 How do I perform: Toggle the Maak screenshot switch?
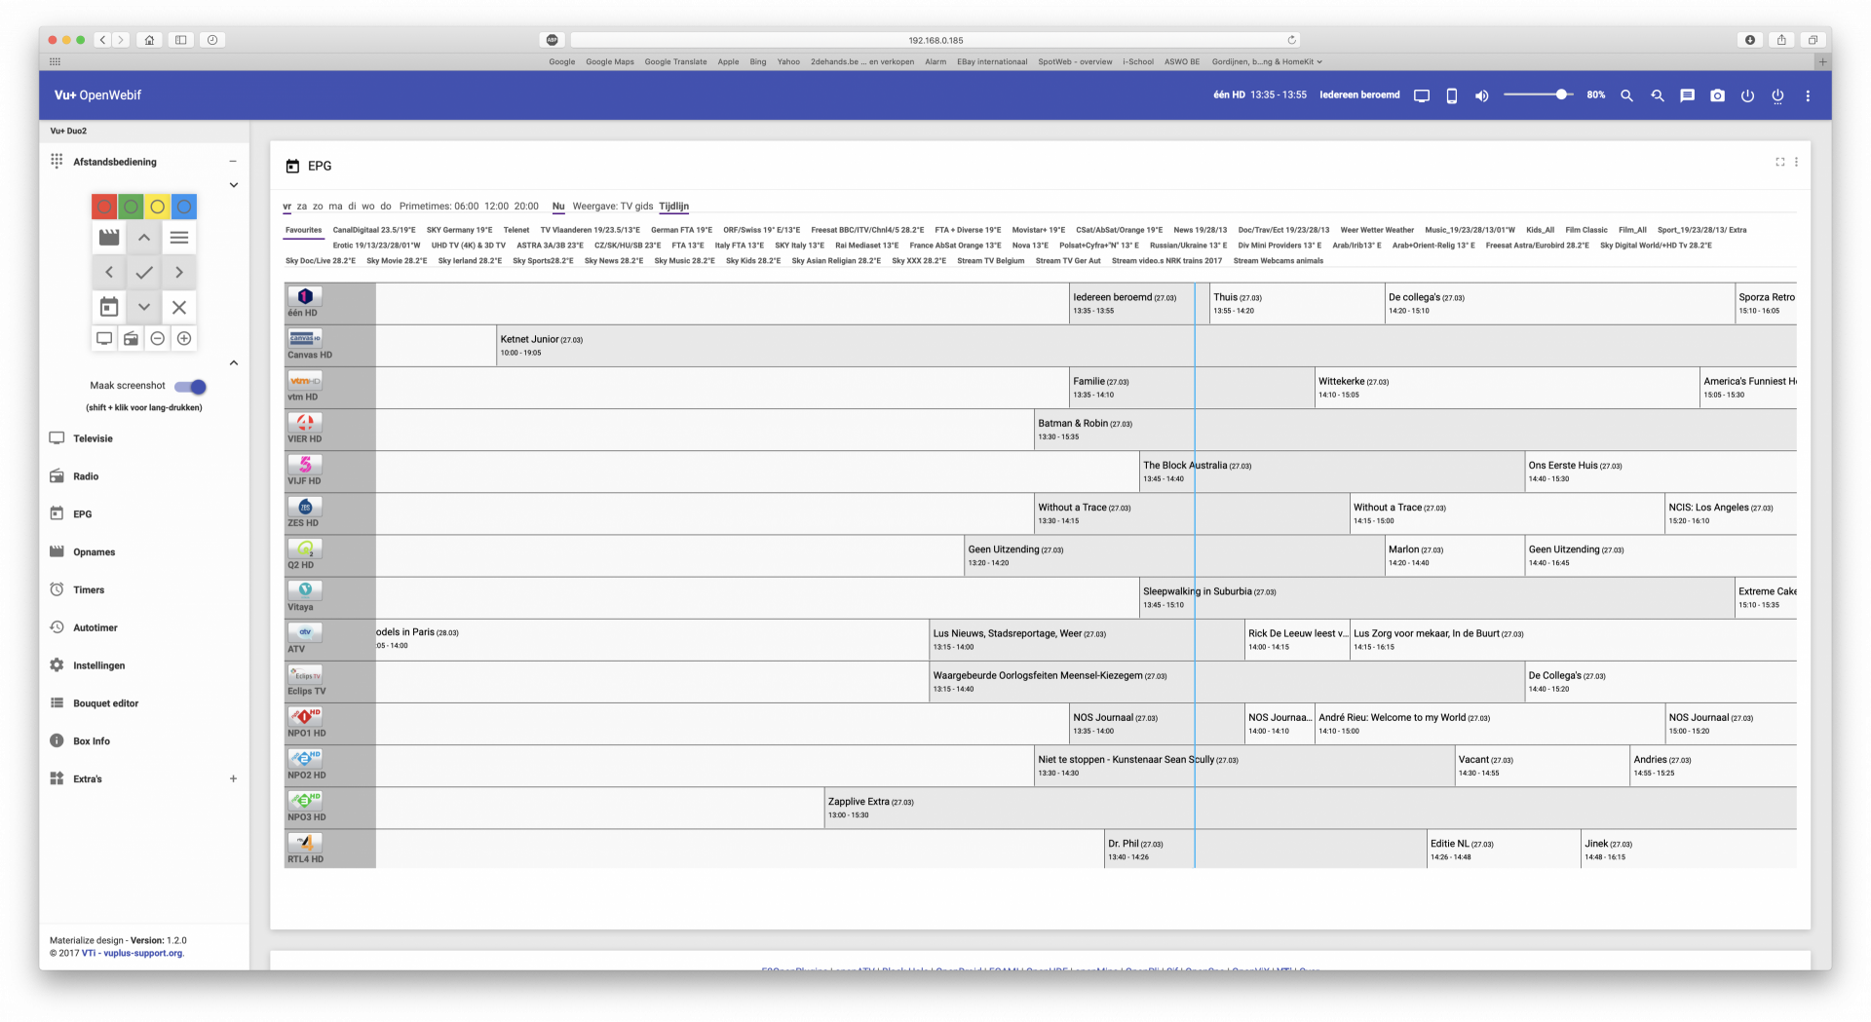[191, 387]
